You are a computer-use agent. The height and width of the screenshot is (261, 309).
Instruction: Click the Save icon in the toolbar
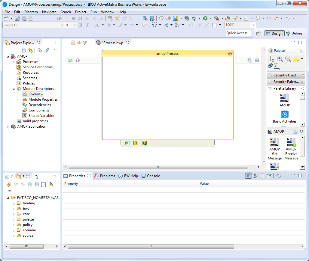pyautogui.click(x=17, y=19)
